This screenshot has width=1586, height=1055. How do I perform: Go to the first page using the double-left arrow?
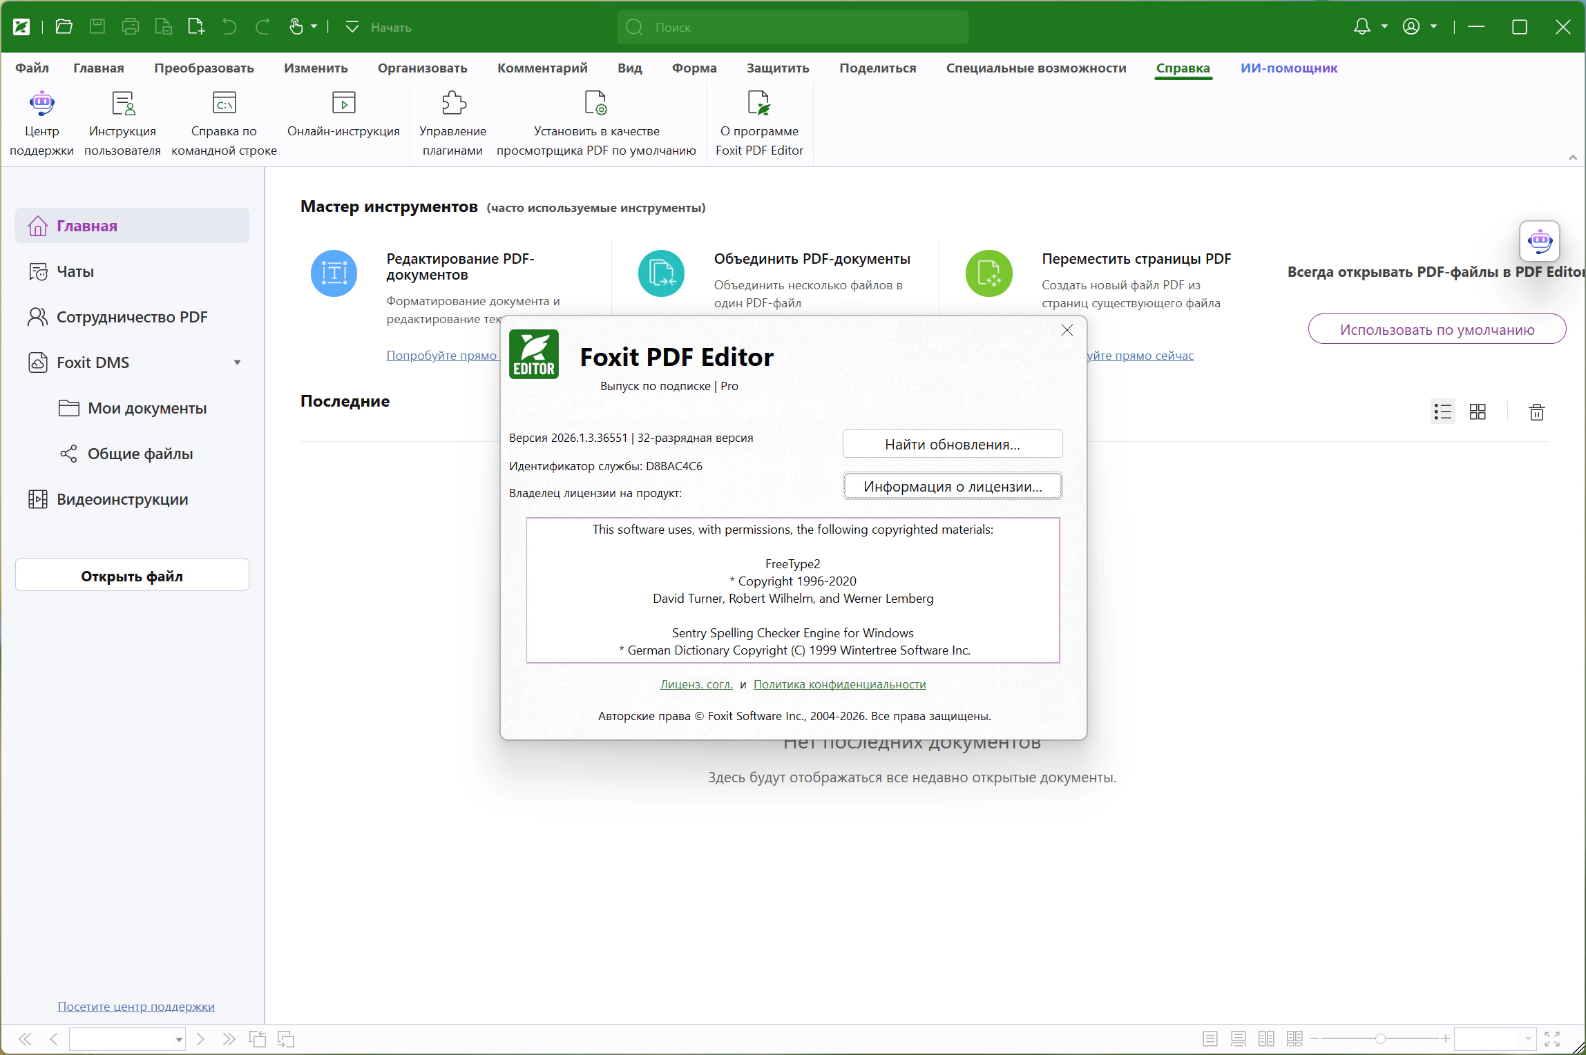(x=25, y=1039)
